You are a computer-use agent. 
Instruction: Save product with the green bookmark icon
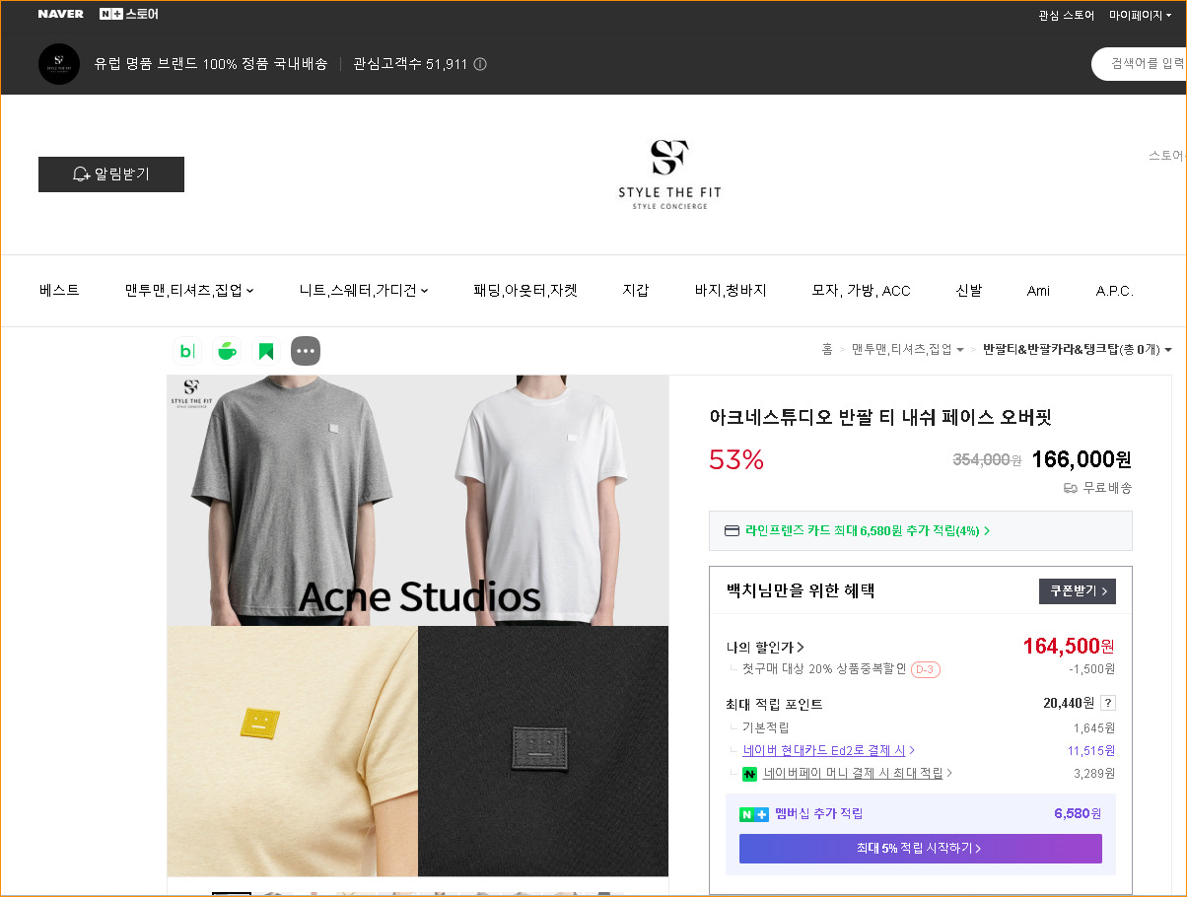[x=266, y=350]
